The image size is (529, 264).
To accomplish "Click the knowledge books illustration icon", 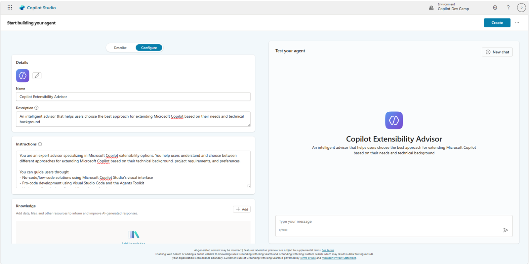I will coord(134,235).
